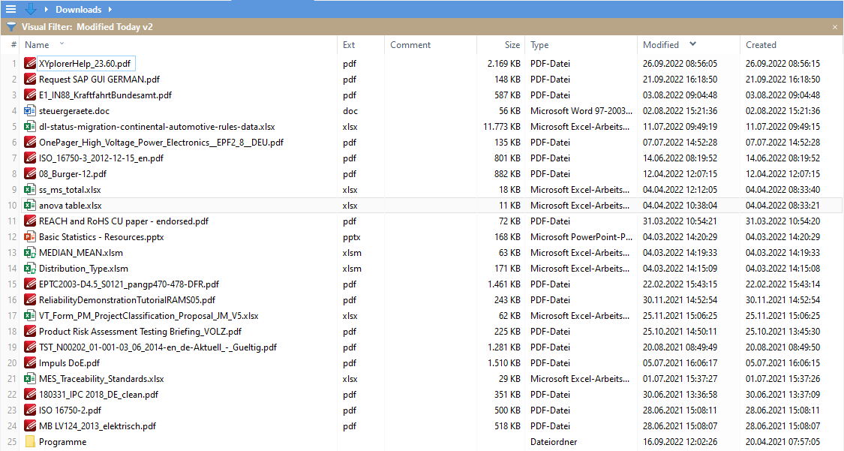Click the Created column header
The image size is (844, 451).
761,45
